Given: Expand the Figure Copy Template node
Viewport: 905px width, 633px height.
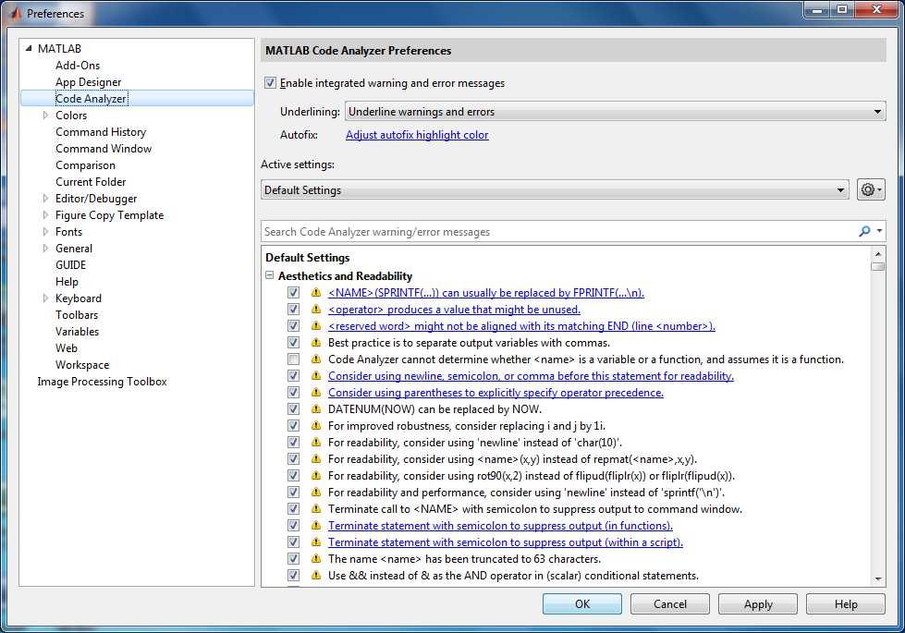Looking at the screenshot, I should pos(45,214).
